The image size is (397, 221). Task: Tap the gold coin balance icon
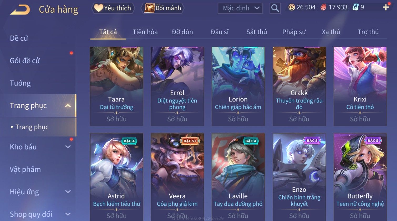[x=292, y=7]
